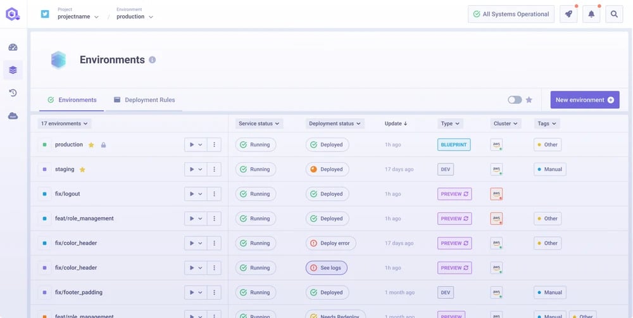Select the layers sidebar icon

[x=13, y=70]
